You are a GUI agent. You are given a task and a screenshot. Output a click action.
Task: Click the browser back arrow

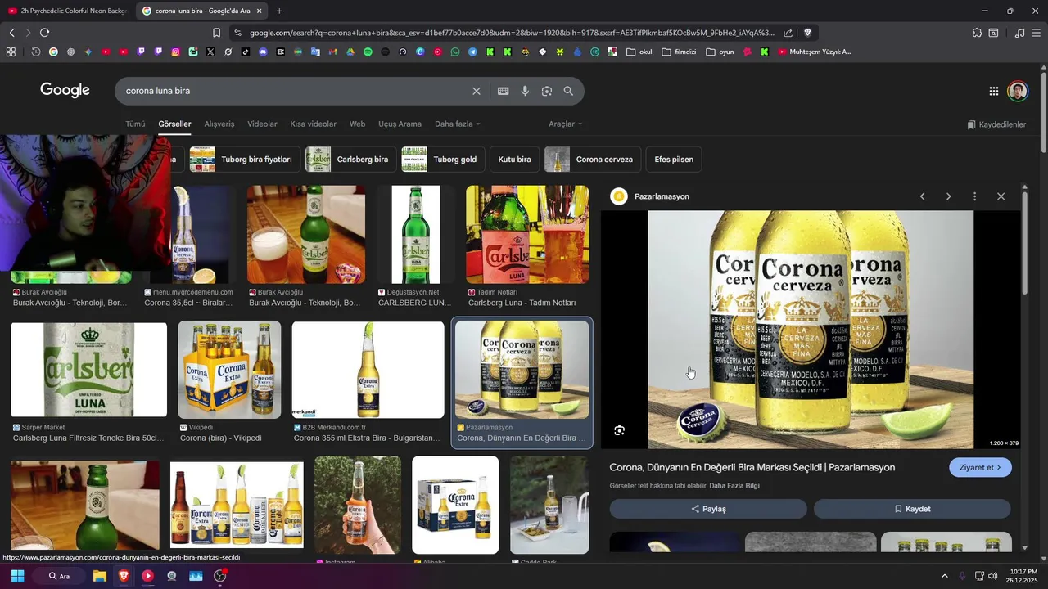pos(11,33)
